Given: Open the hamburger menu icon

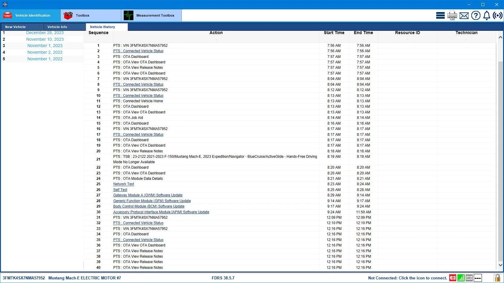Looking at the screenshot, I should [x=440, y=15].
